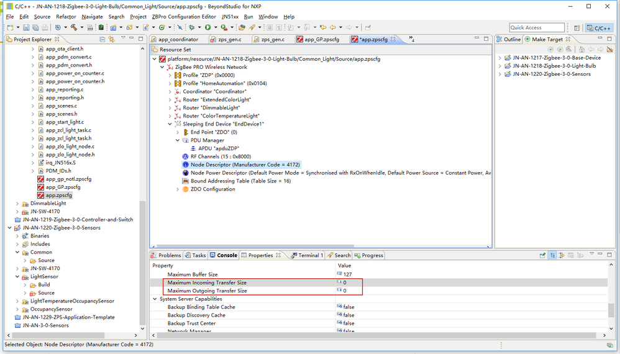Click the Pin to Selection icon in Properties
The height and width of the screenshot is (354, 620).
click(x=542, y=255)
